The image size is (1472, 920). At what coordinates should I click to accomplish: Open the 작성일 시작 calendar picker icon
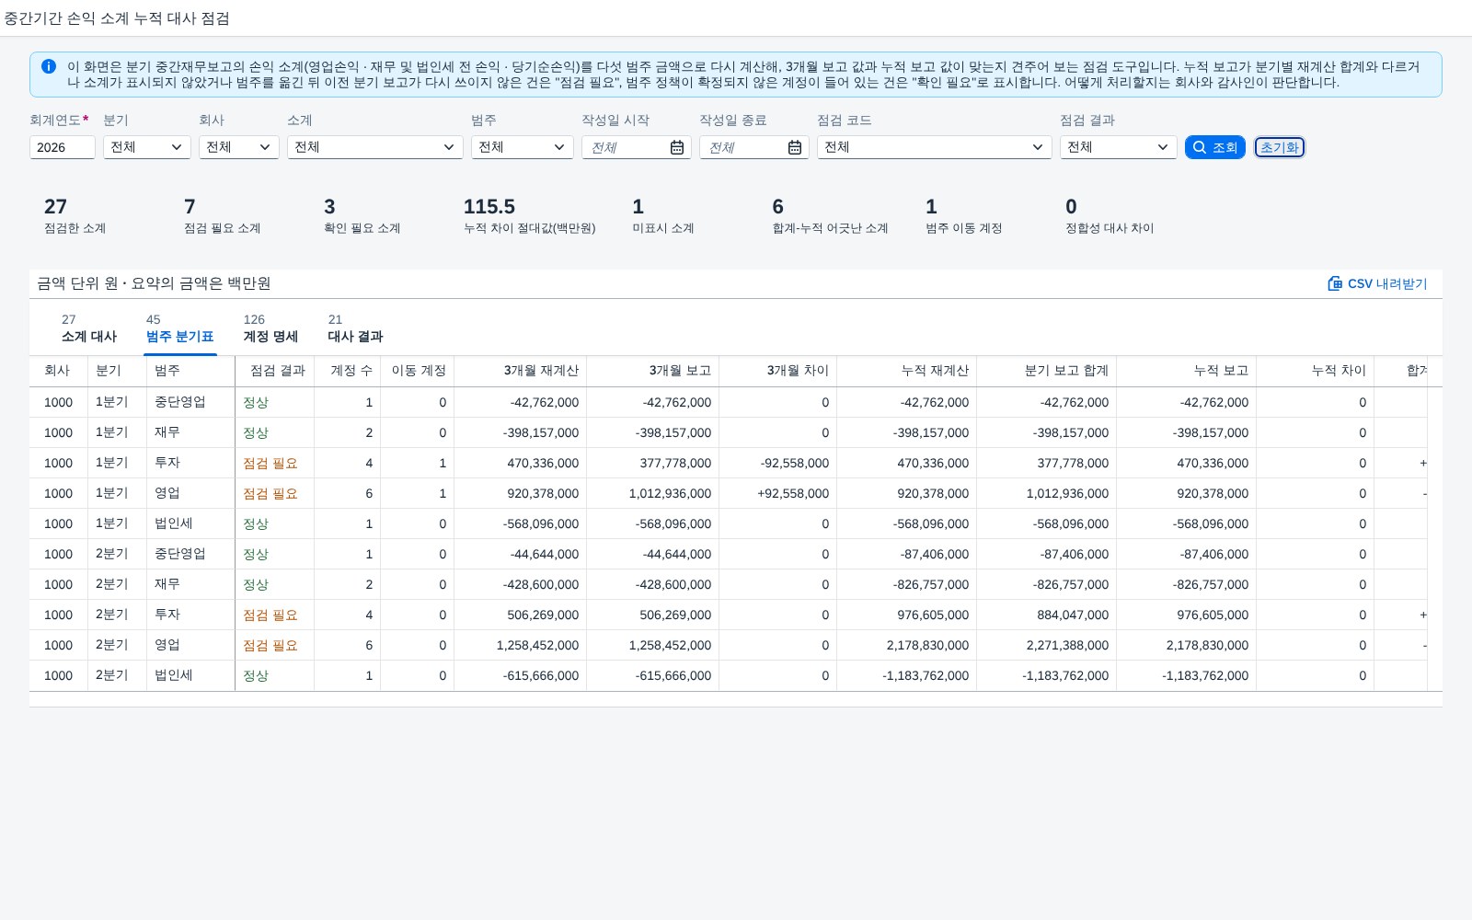pos(677,147)
